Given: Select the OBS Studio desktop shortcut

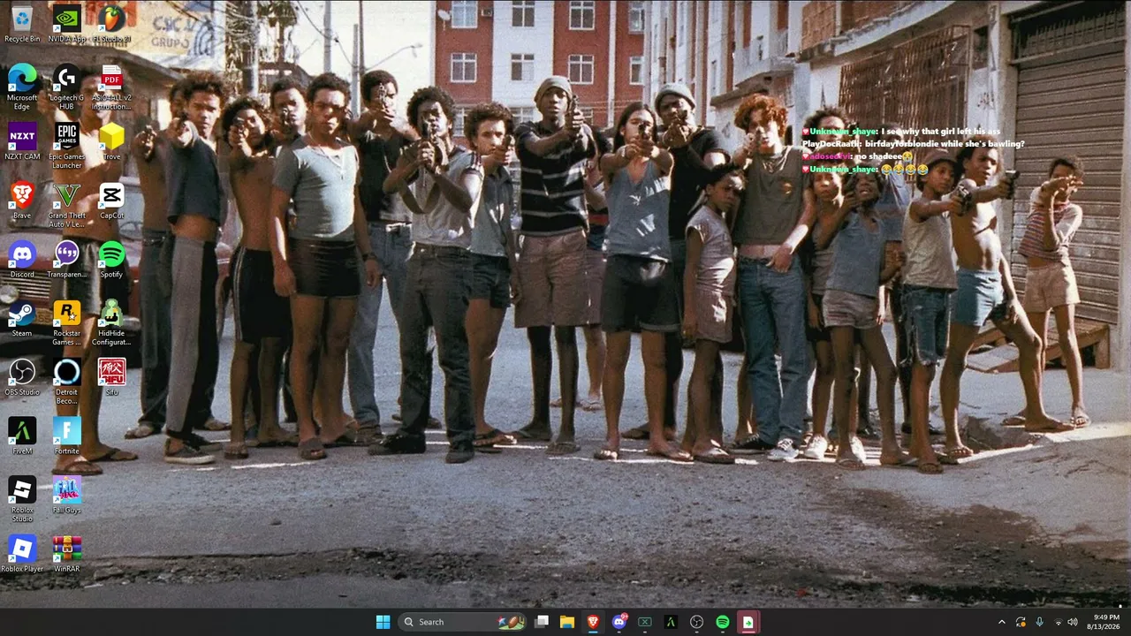Looking at the screenshot, I should (x=22, y=377).
